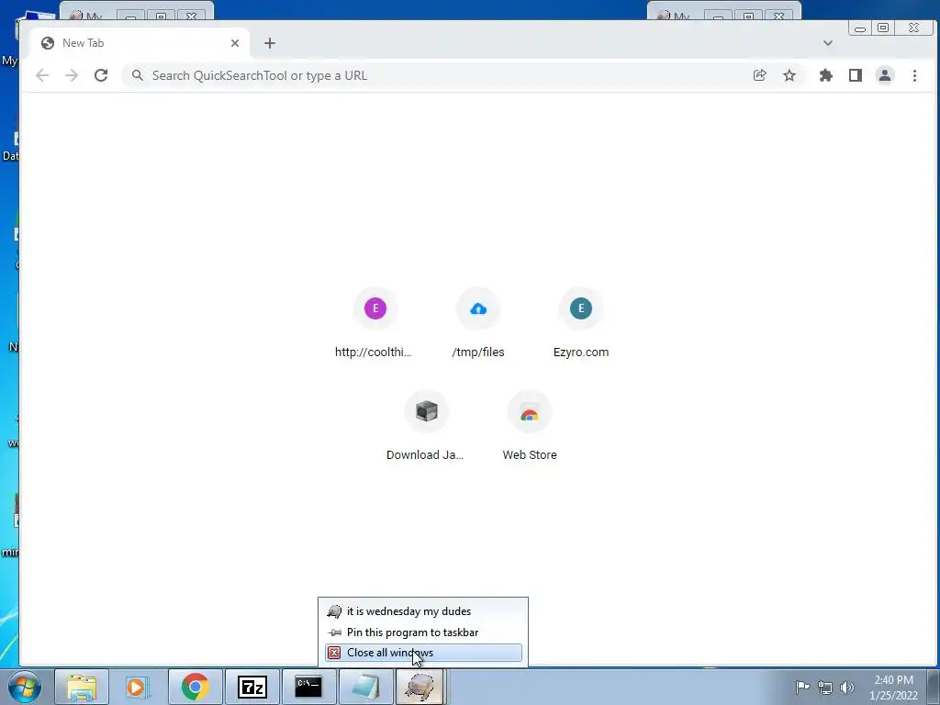
Task: Open the http://coolthi... shortcut tile
Action: pyautogui.click(x=375, y=324)
